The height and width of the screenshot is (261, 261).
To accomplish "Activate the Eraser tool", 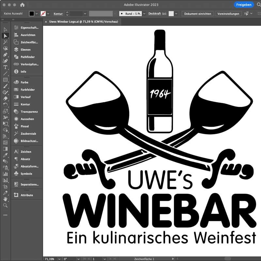I will pos(5,98).
